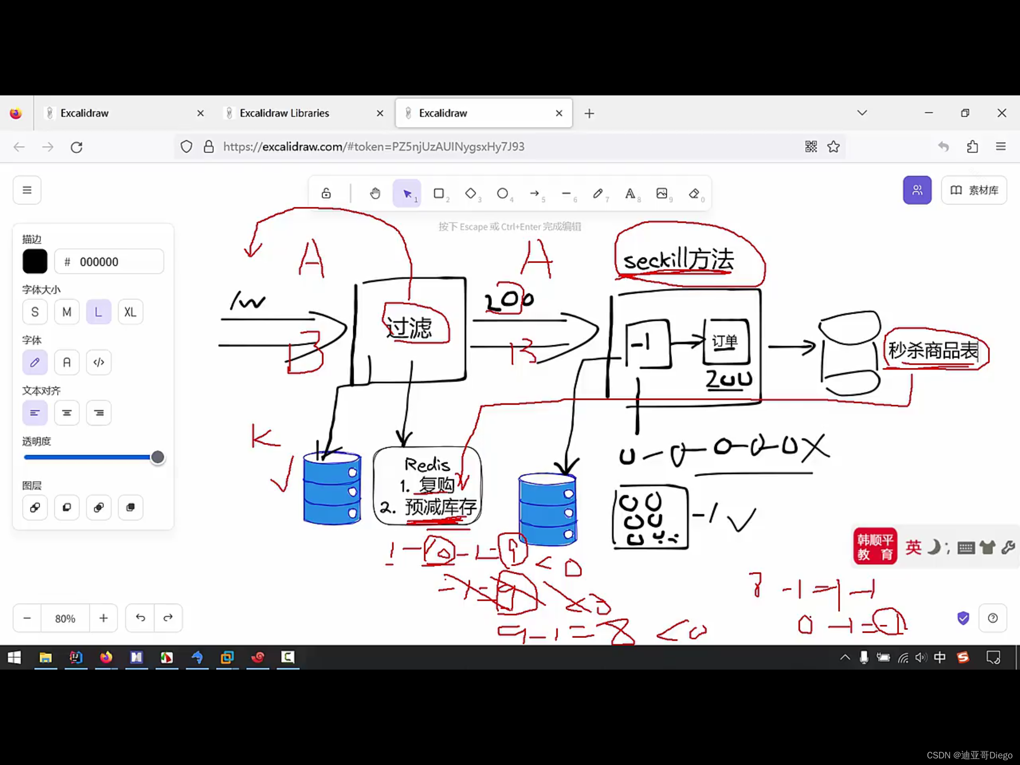Click the opacity slider handle
Viewport: 1020px width, 765px height.
coord(158,457)
